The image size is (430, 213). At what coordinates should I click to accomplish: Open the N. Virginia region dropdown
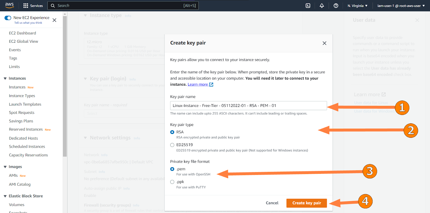(357, 6)
